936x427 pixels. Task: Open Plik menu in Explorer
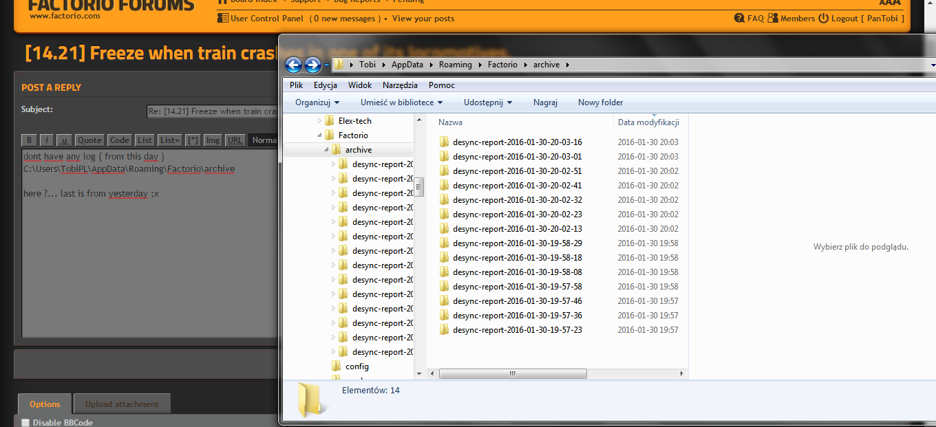click(x=297, y=85)
